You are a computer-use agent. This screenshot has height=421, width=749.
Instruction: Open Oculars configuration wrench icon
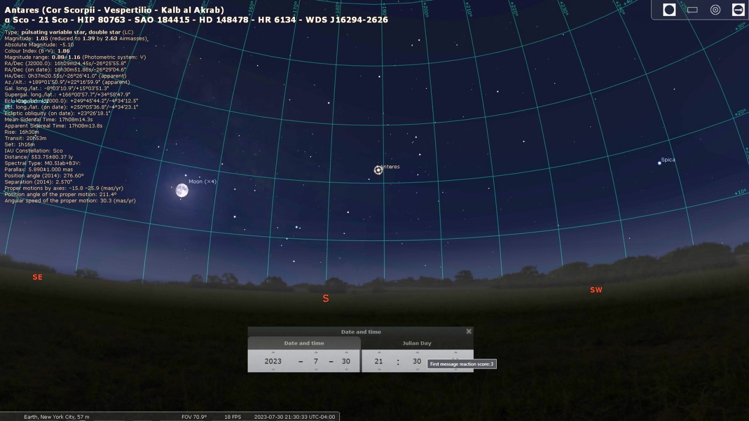pos(738,10)
